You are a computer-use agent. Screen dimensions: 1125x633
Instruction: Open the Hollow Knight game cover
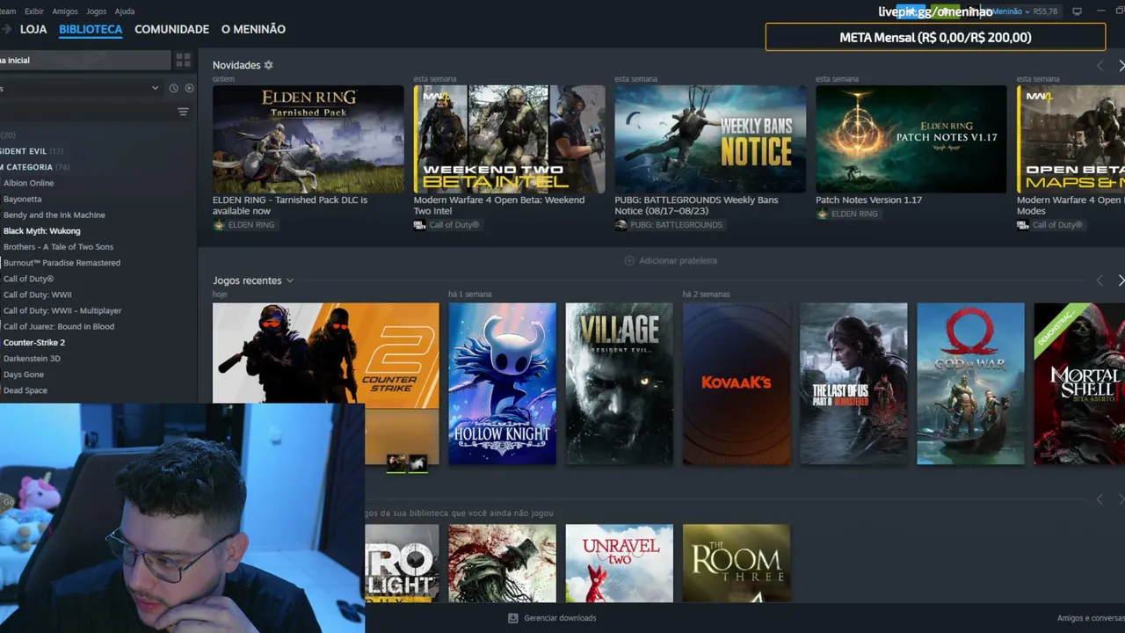pyautogui.click(x=503, y=384)
